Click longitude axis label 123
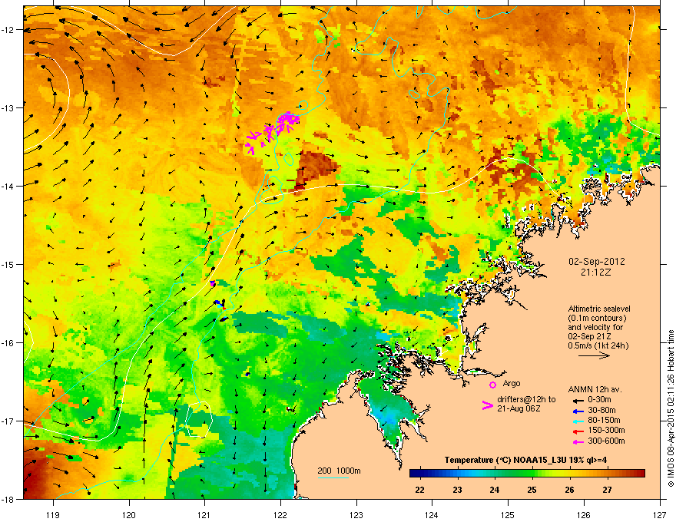The width and height of the screenshot is (676, 522). point(356,514)
